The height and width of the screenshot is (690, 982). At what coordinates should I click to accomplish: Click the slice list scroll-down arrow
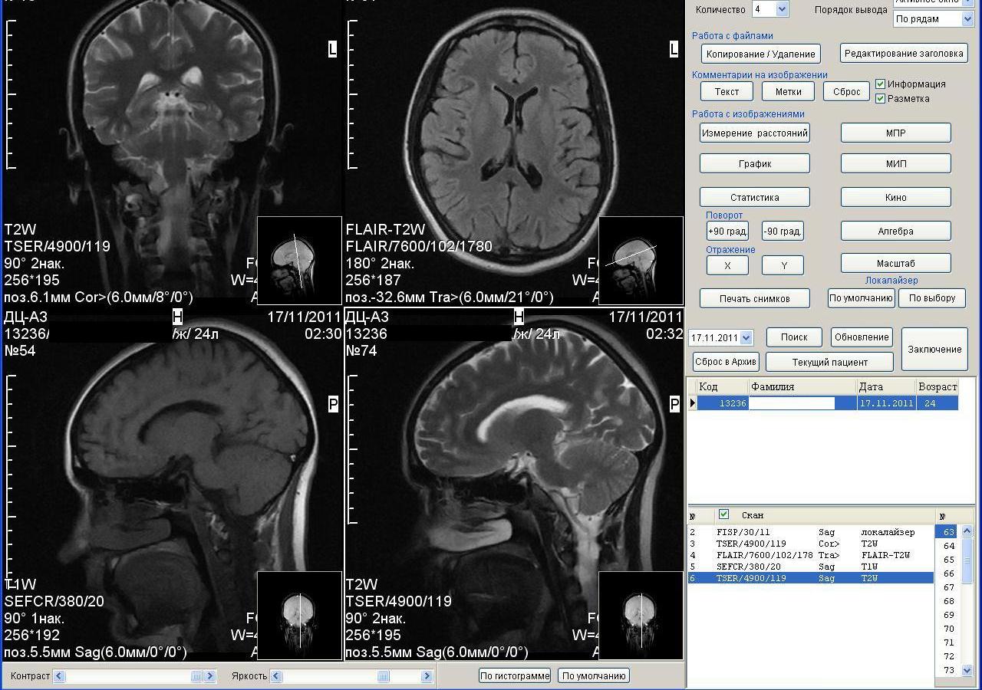pyautogui.click(x=967, y=671)
